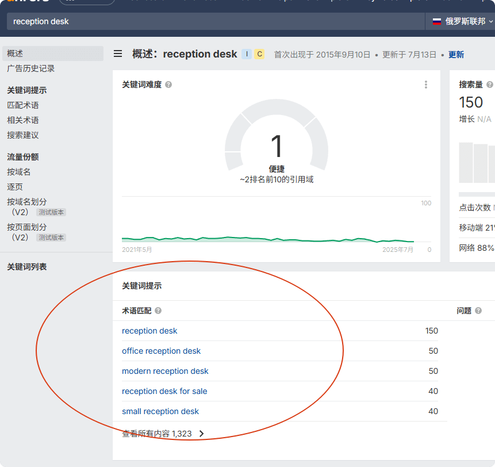Expand 查看所有内容 1,323 arrow
495x467 pixels.
(x=201, y=434)
